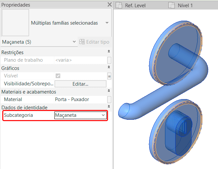
Task: Collapse the Gráficos section
Action: pos(109,67)
